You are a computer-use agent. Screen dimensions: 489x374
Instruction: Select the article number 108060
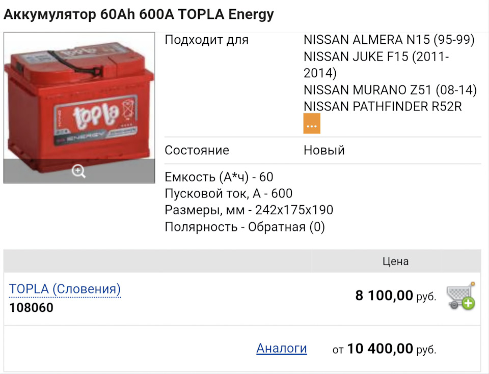point(31,308)
